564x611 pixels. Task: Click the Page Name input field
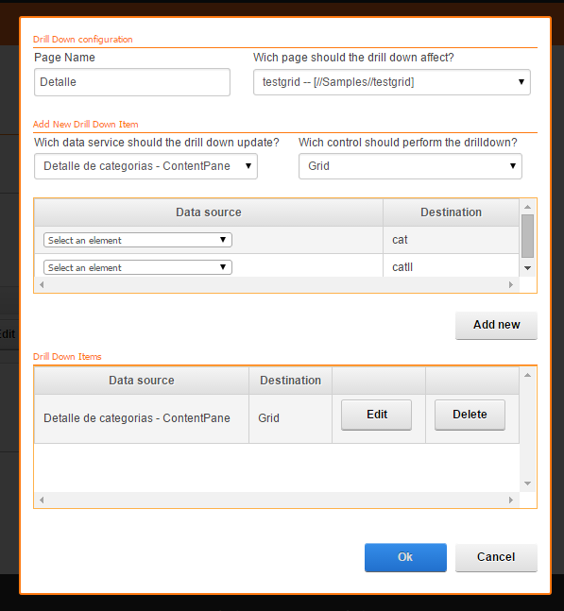tap(132, 82)
